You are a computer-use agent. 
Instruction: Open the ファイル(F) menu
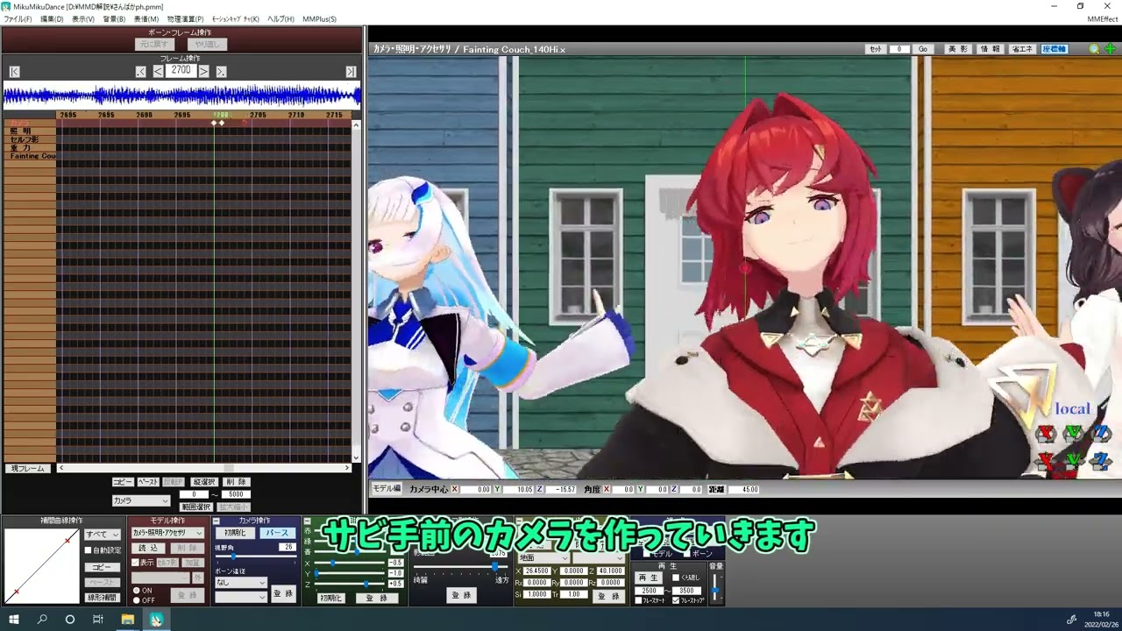(18, 19)
